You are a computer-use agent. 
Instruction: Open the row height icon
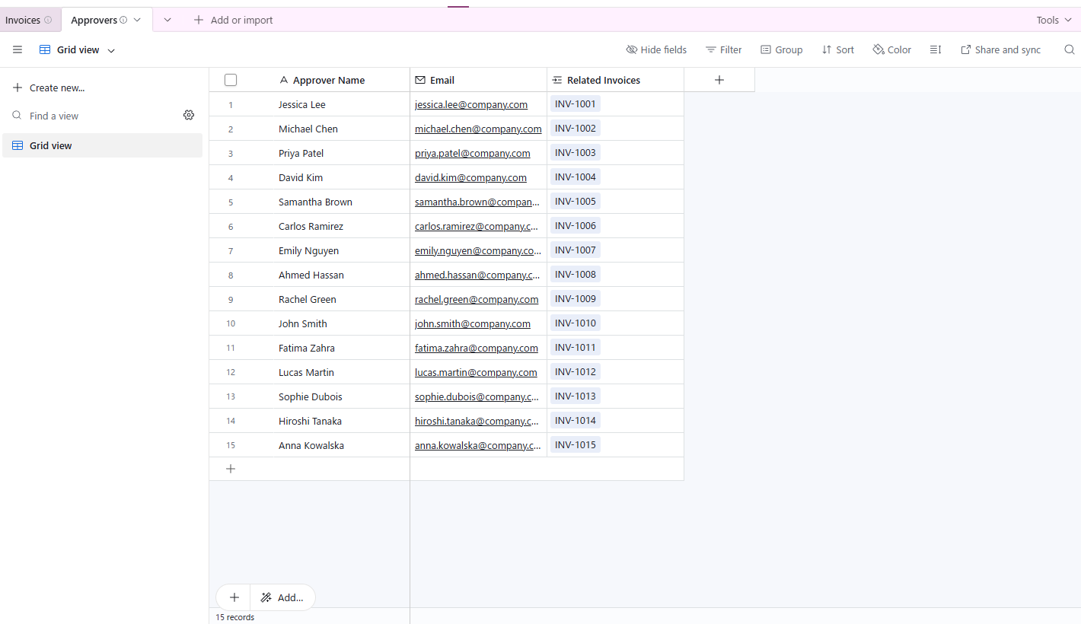click(936, 49)
